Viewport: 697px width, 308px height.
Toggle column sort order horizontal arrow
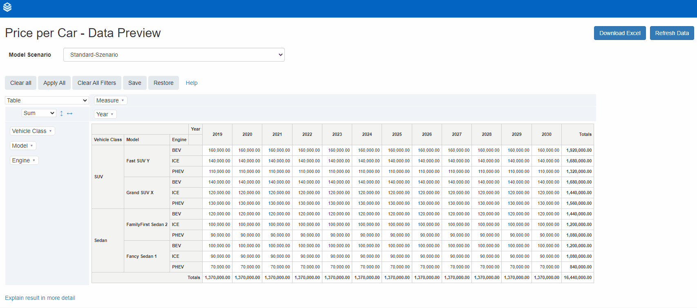click(69, 113)
